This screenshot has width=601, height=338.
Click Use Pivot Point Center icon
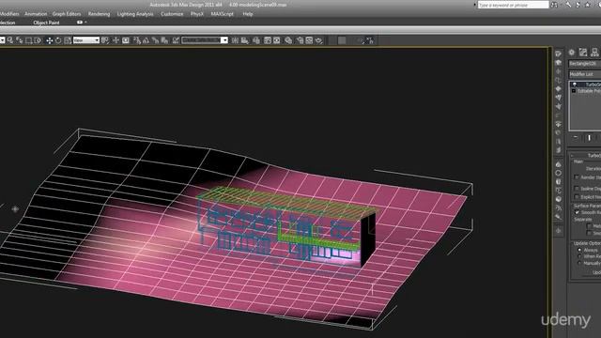pyautogui.click(x=105, y=40)
